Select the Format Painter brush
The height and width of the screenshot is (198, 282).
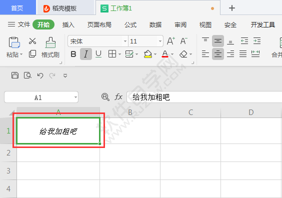pos(50,42)
